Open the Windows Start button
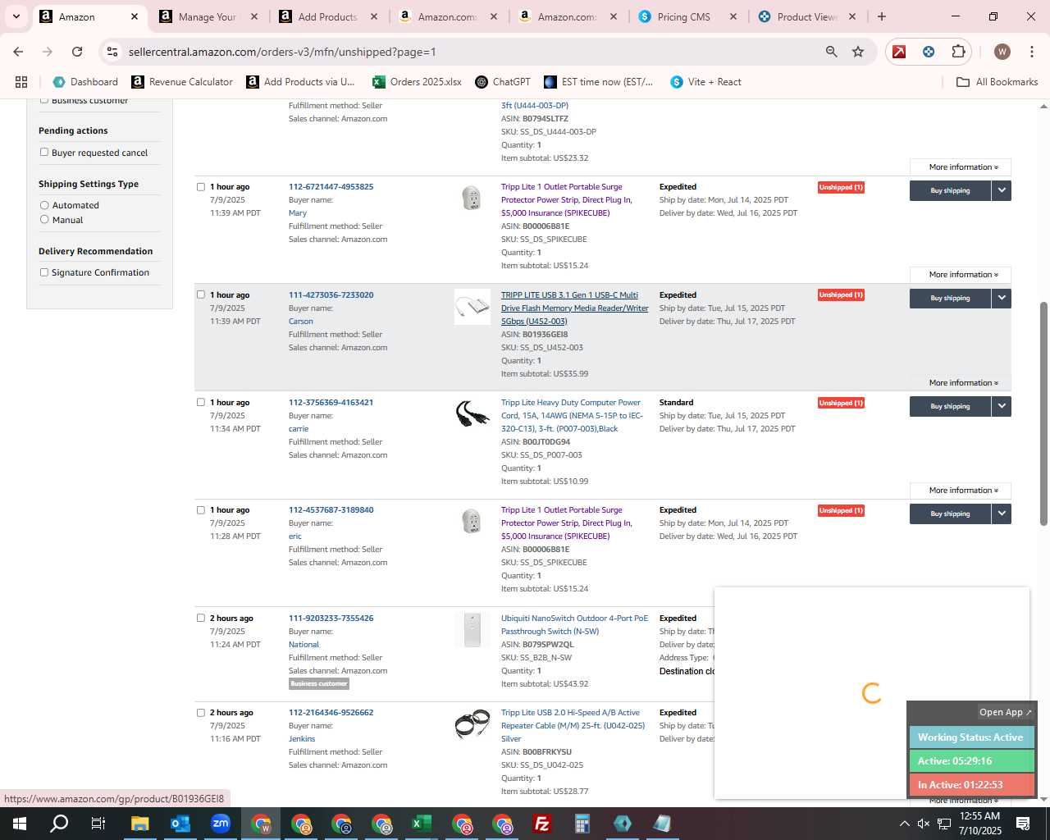 pyautogui.click(x=19, y=824)
